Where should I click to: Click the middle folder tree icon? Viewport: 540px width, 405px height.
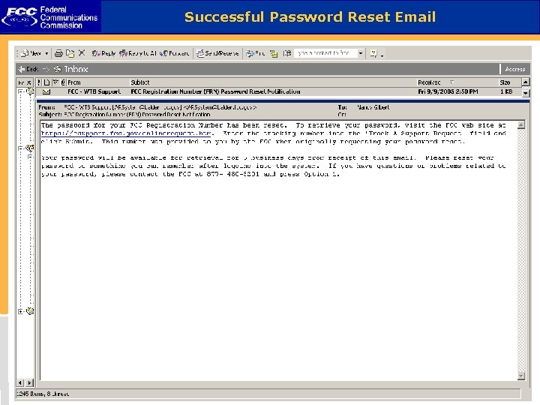30,148
